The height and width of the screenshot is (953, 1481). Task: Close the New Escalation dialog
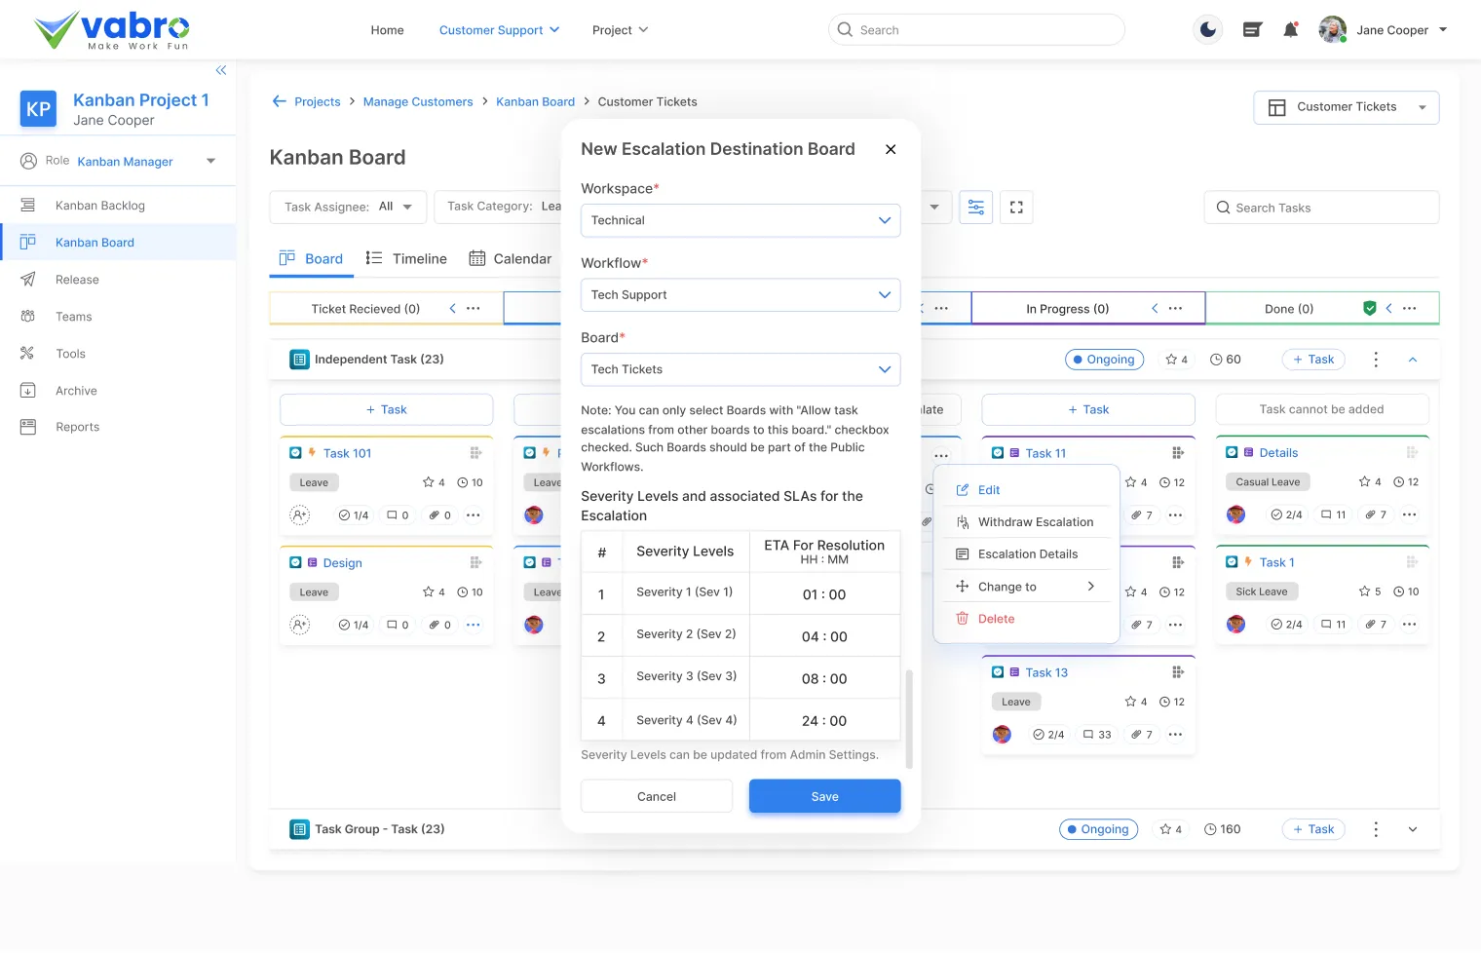coord(890,149)
